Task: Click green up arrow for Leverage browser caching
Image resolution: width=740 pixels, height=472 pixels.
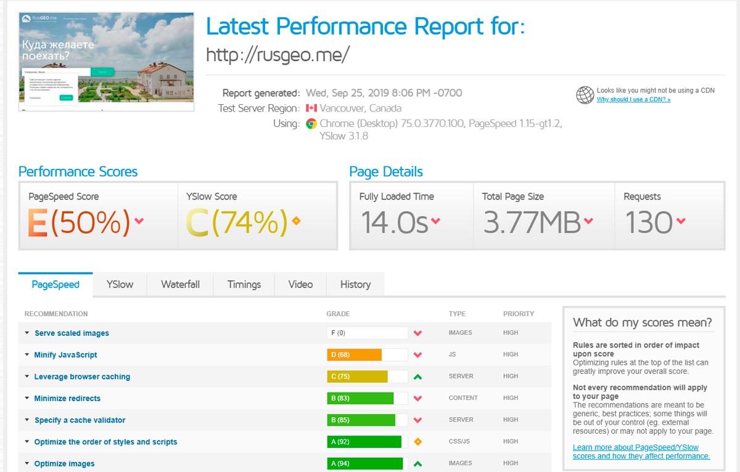Action: click(417, 376)
